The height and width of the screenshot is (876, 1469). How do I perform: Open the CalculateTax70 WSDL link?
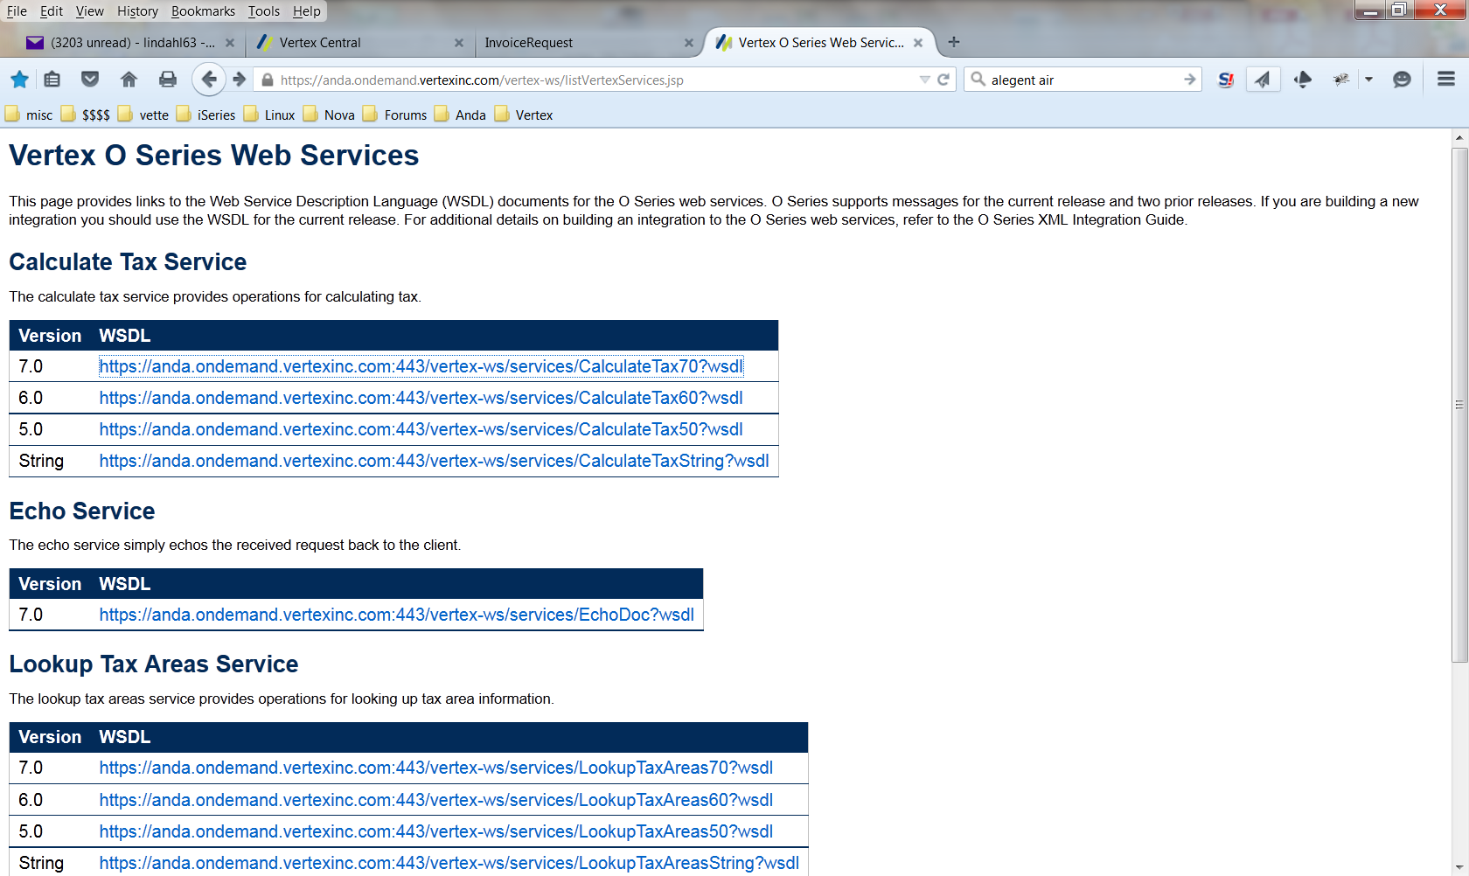pos(421,366)
